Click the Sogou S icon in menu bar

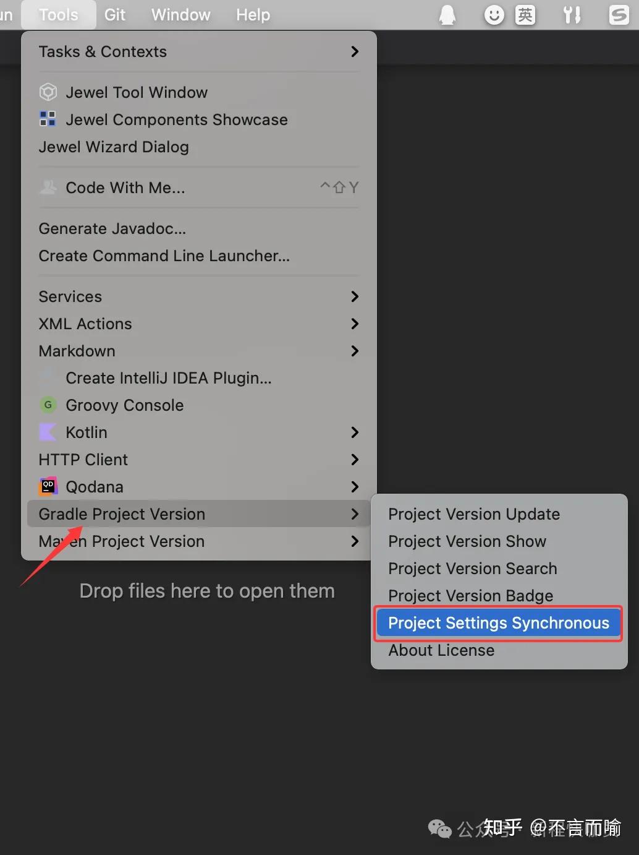[619, 15]
